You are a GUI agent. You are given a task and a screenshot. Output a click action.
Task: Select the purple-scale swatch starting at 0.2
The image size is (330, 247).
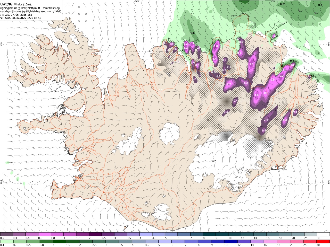click(x=6, y=234)
